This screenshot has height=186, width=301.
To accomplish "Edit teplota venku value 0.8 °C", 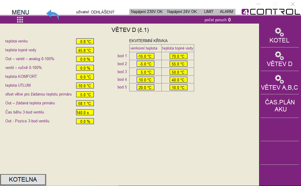I will click(x=85, y=42).
